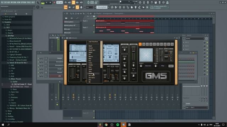
Task: Click the magnet snap icon in Playlist toolbar
Action: (x=67, y=13)
